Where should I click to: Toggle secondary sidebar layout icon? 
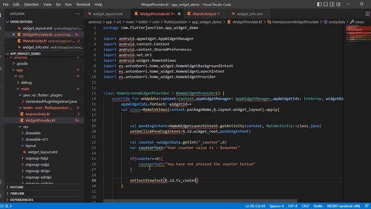click(x=332, y=5)
